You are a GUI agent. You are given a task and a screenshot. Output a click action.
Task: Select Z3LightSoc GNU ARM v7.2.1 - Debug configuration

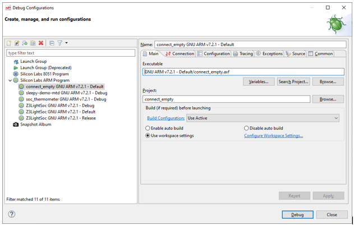pos(60,105)
